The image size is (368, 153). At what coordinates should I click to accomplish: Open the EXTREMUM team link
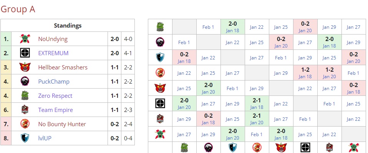53,53
